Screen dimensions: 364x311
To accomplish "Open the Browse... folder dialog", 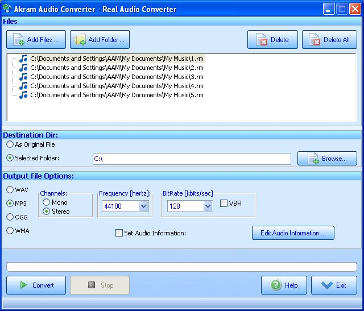I will (327, 158).
